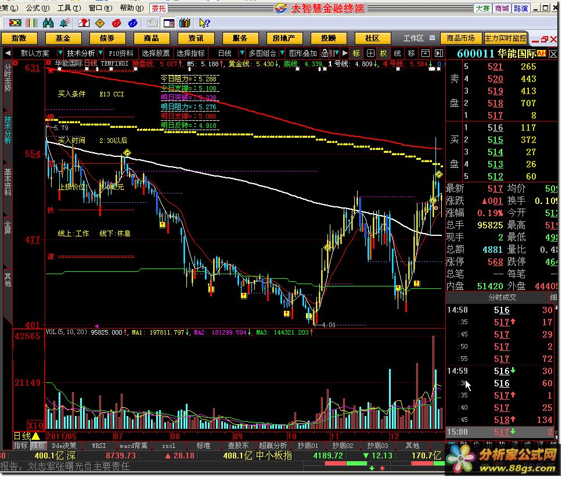Open the binoculars search tool
562x477 pixels.
point(48,23)
